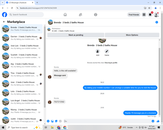Click the Windows taskbar search box
Screen dimensions: 163x130
point(24,127)
